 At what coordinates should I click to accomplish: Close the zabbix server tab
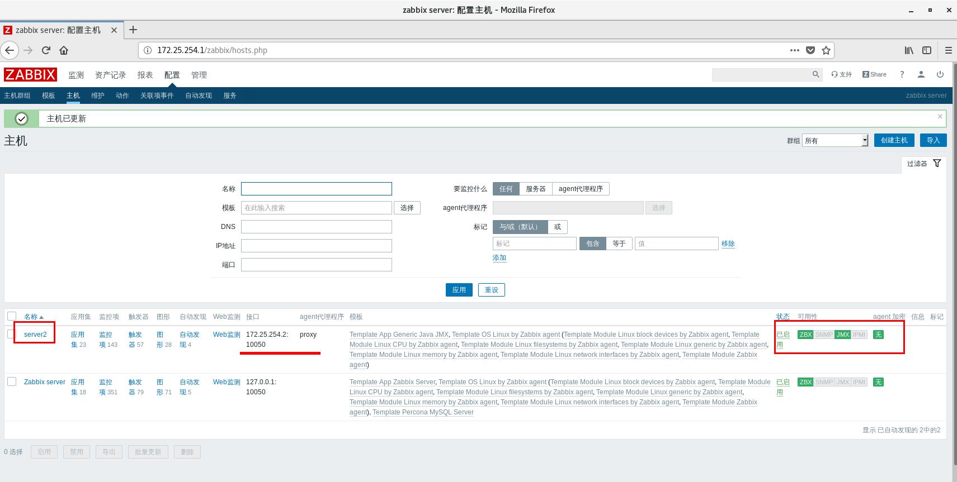coord(114,30)
